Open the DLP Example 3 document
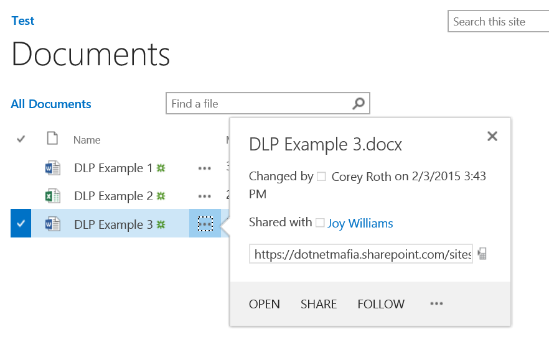 click(x=113, y=224)
